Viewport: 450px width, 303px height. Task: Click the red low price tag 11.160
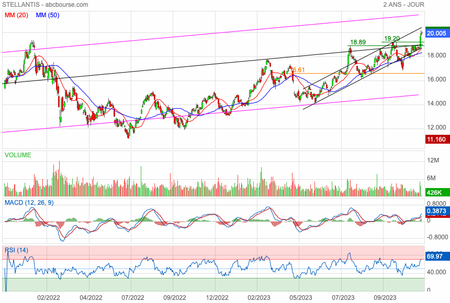point(437,139)
